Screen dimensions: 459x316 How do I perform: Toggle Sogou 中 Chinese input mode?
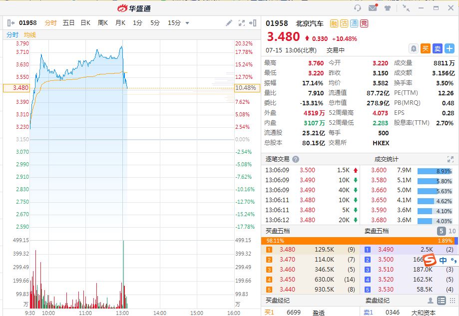click(443, 260)
